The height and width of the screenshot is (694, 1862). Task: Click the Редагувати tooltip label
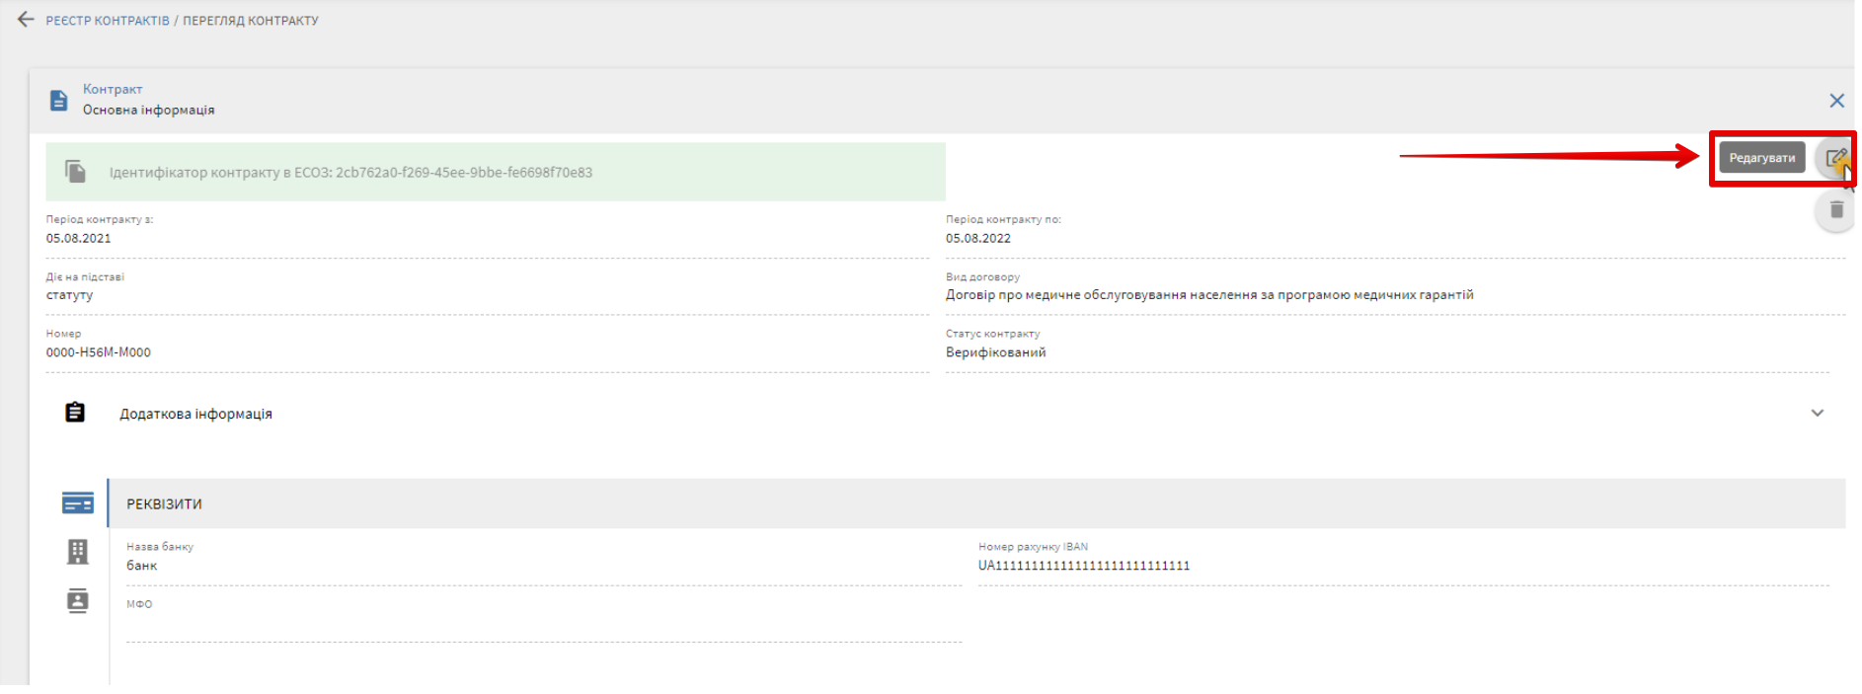1761,158
